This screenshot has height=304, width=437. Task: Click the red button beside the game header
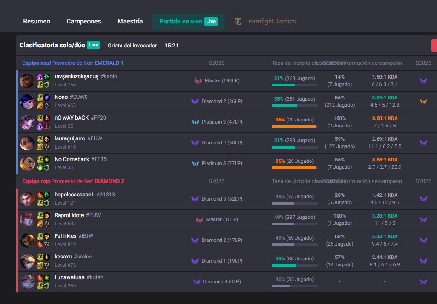(434, 46)
